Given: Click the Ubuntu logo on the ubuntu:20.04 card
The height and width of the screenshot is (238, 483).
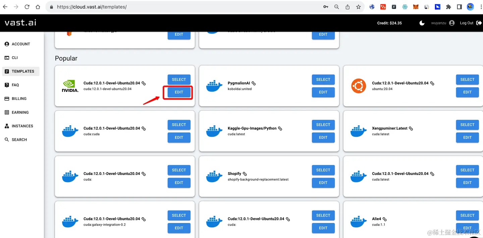Looking at the screenshot, I should point(359,86).
